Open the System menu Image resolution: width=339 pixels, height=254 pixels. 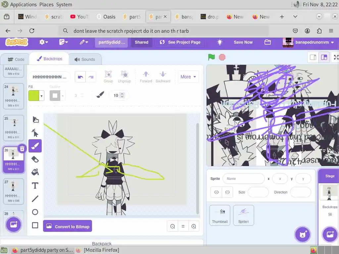point(64,5)
